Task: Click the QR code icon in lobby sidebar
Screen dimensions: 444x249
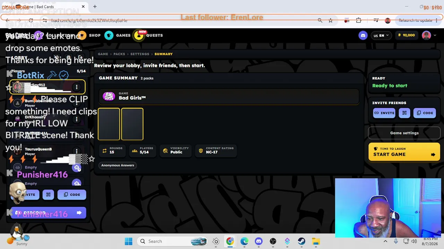Action: [48, 195]
